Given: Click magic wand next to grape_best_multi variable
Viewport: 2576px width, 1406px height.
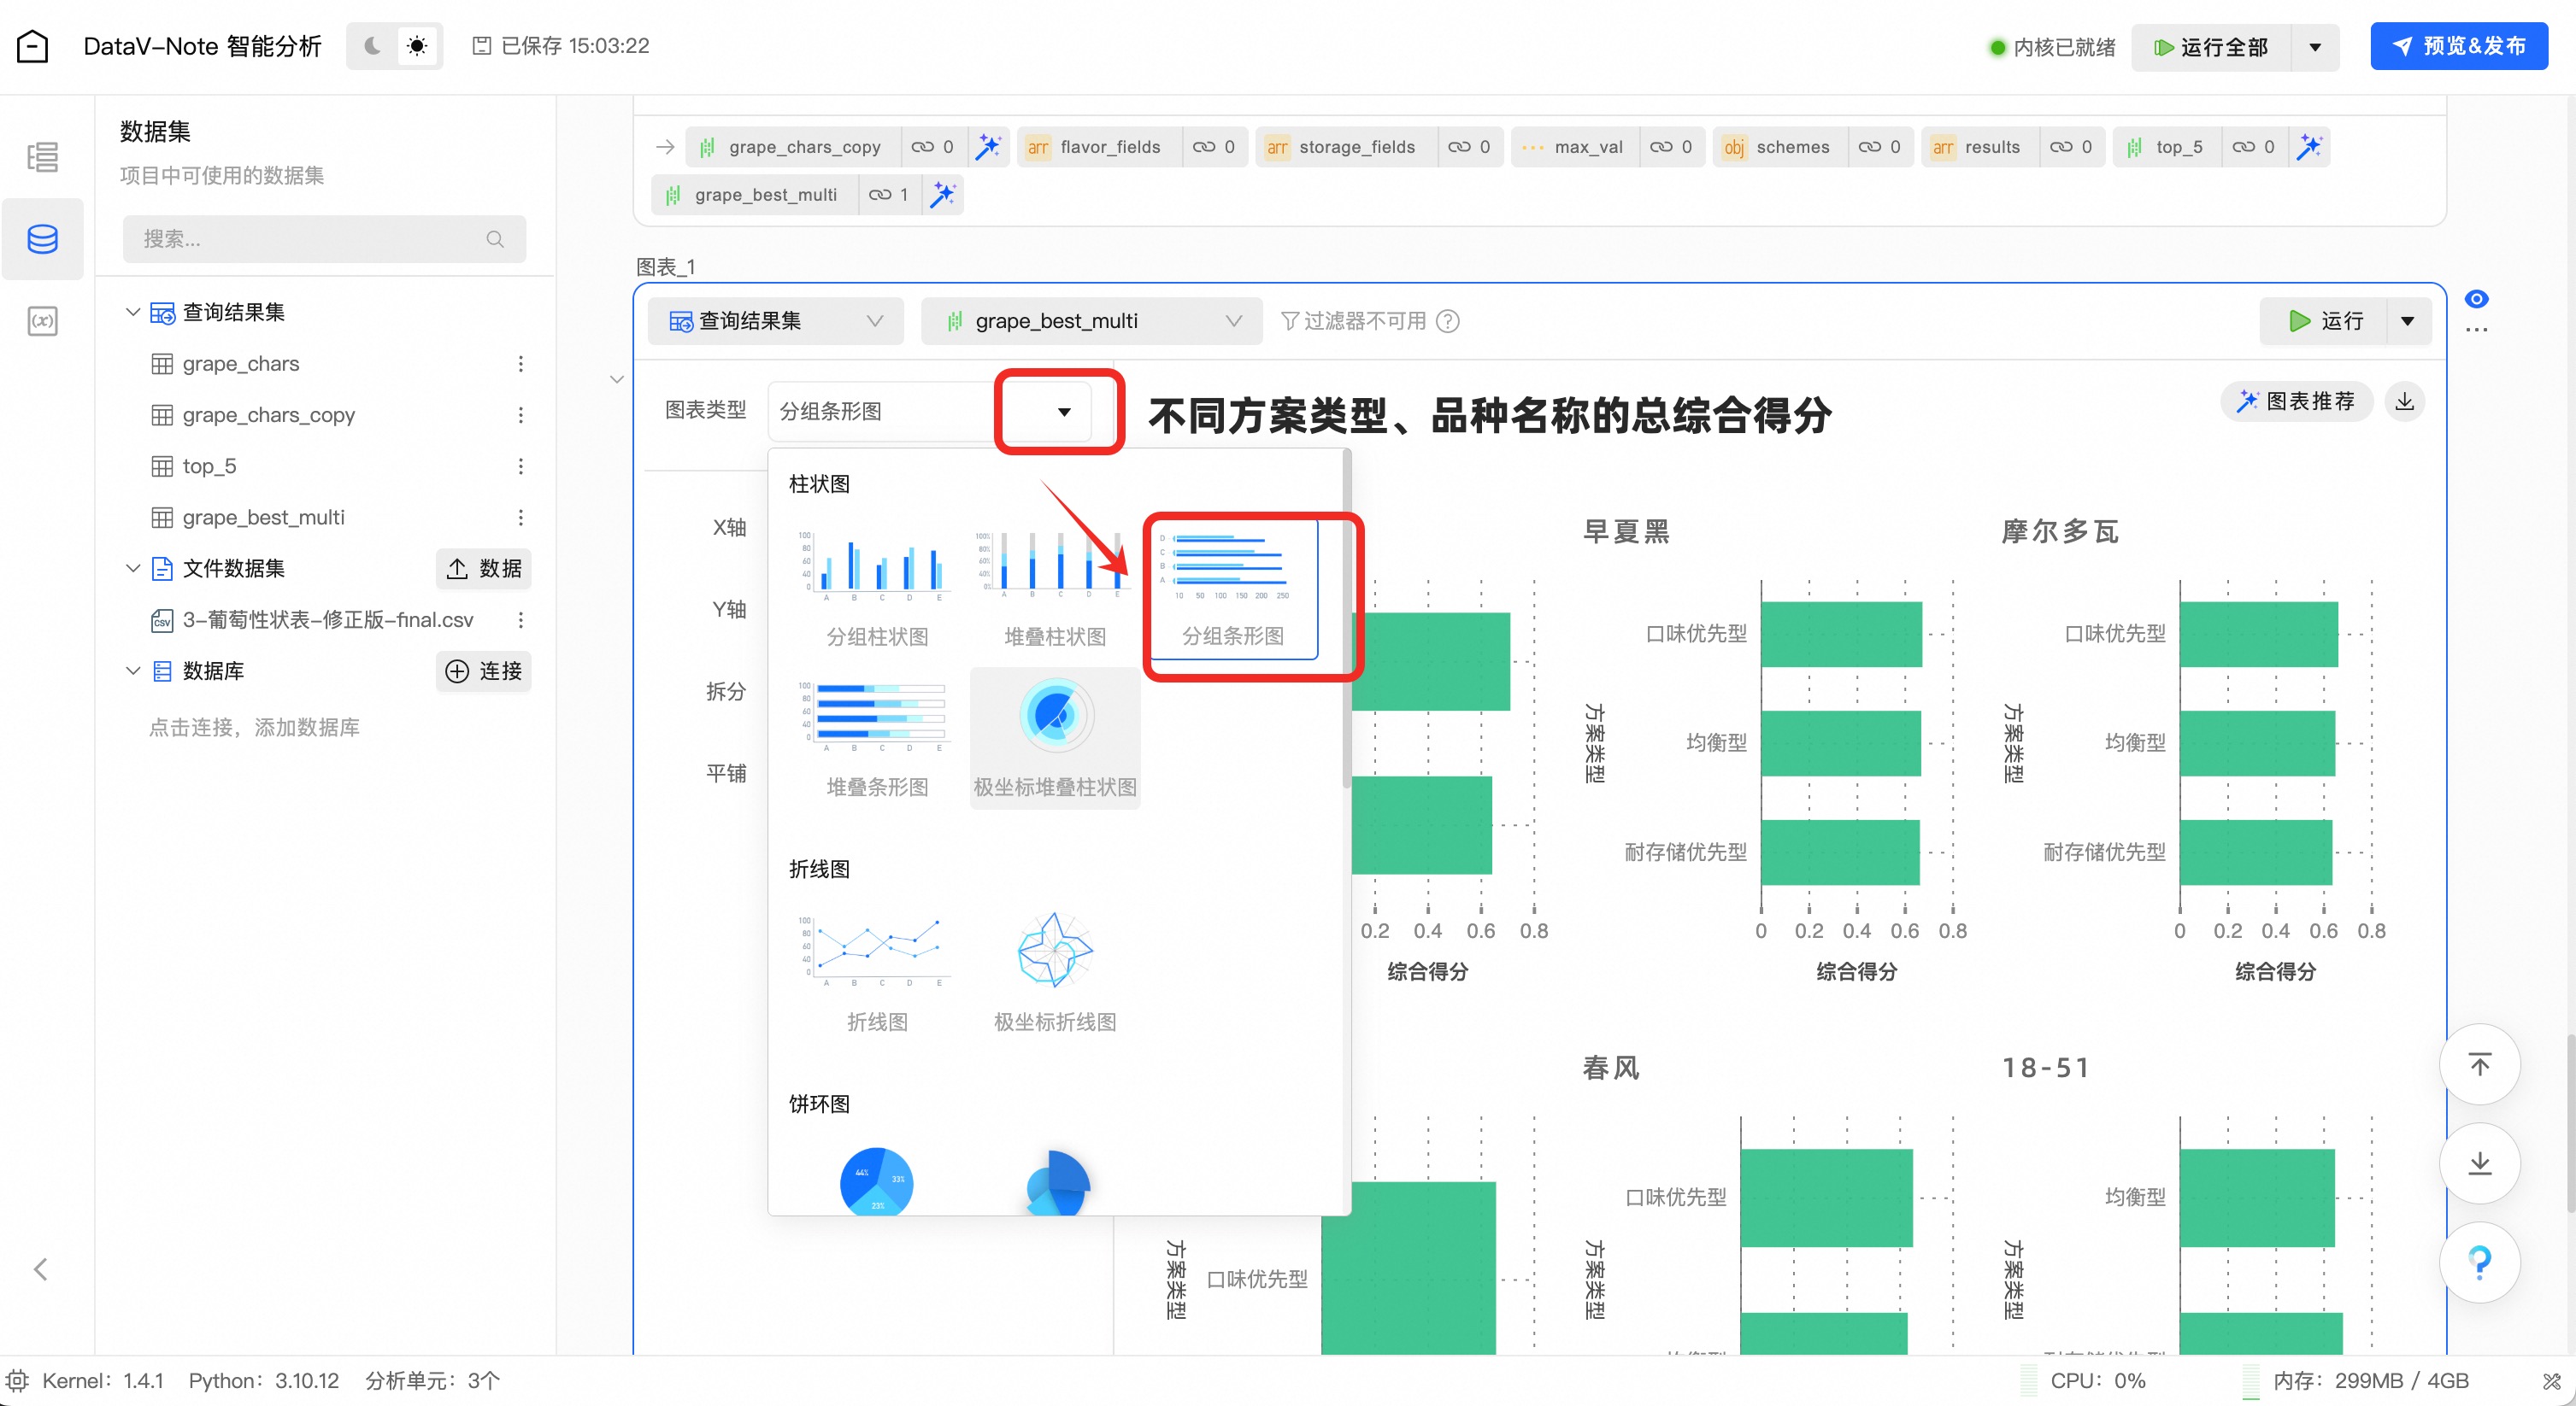Looking at the screenshot, I should point(942,195).
